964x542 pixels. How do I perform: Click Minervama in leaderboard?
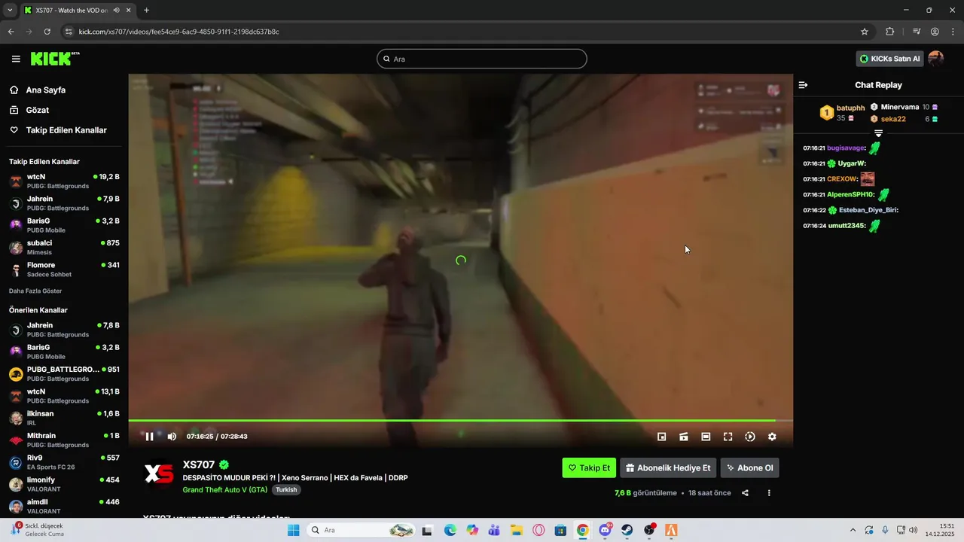click(x=899, y=107)
